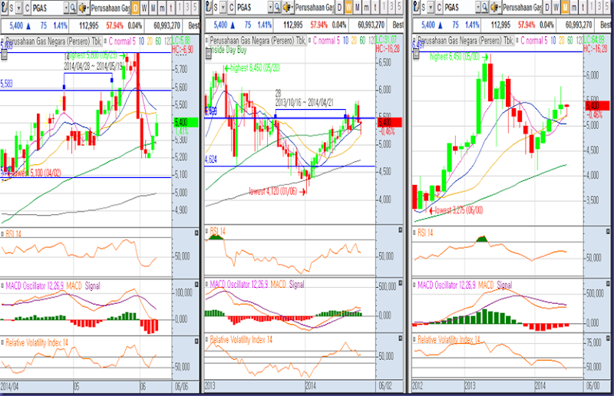
Task: Click the '1' interval button in the right panel
Action: click(x=592, y=7)
